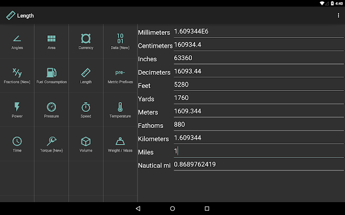The width and height of the screenshot is (345, 215).
Task: Open the three-dot overflow menu
Action: click(x=338, y=16)
